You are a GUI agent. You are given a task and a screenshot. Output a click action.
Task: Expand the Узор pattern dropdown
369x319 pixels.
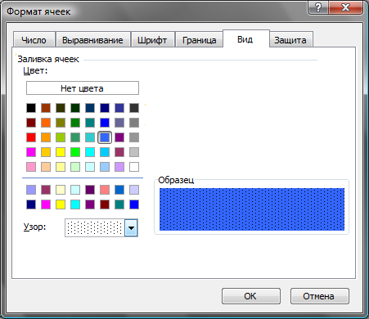(131, 227)
